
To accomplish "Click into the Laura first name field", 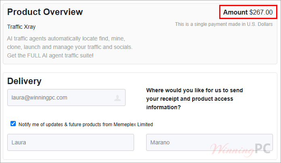I will [x=71, y=142].
